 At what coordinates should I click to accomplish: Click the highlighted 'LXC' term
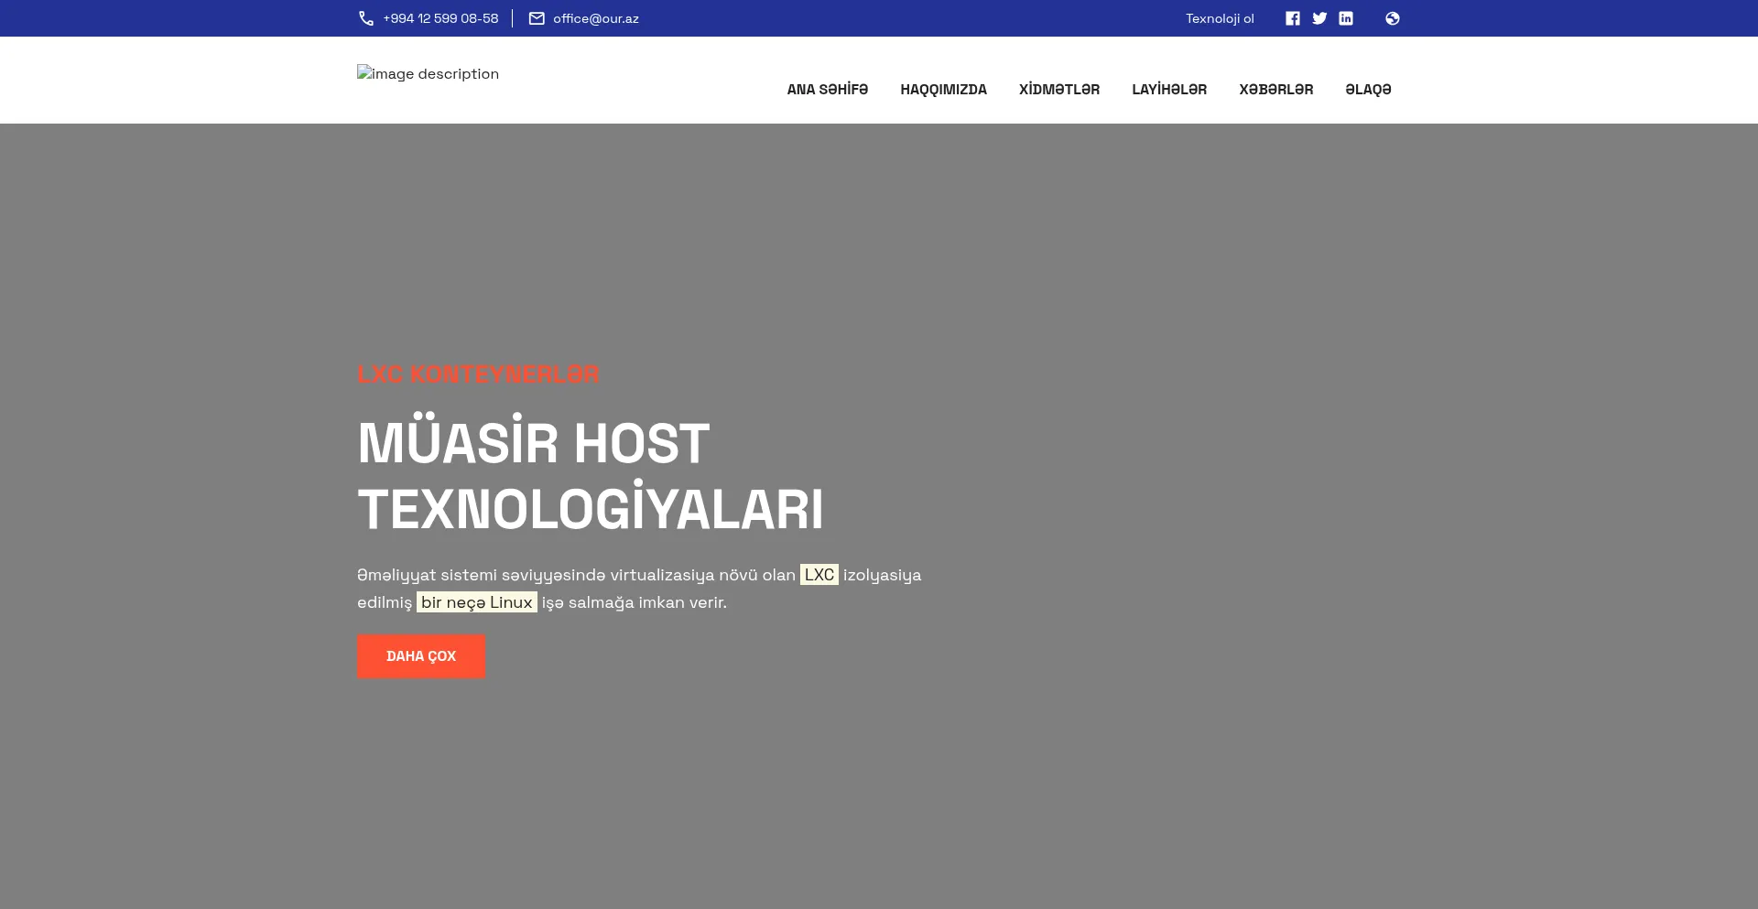click(x=819, y=575)
